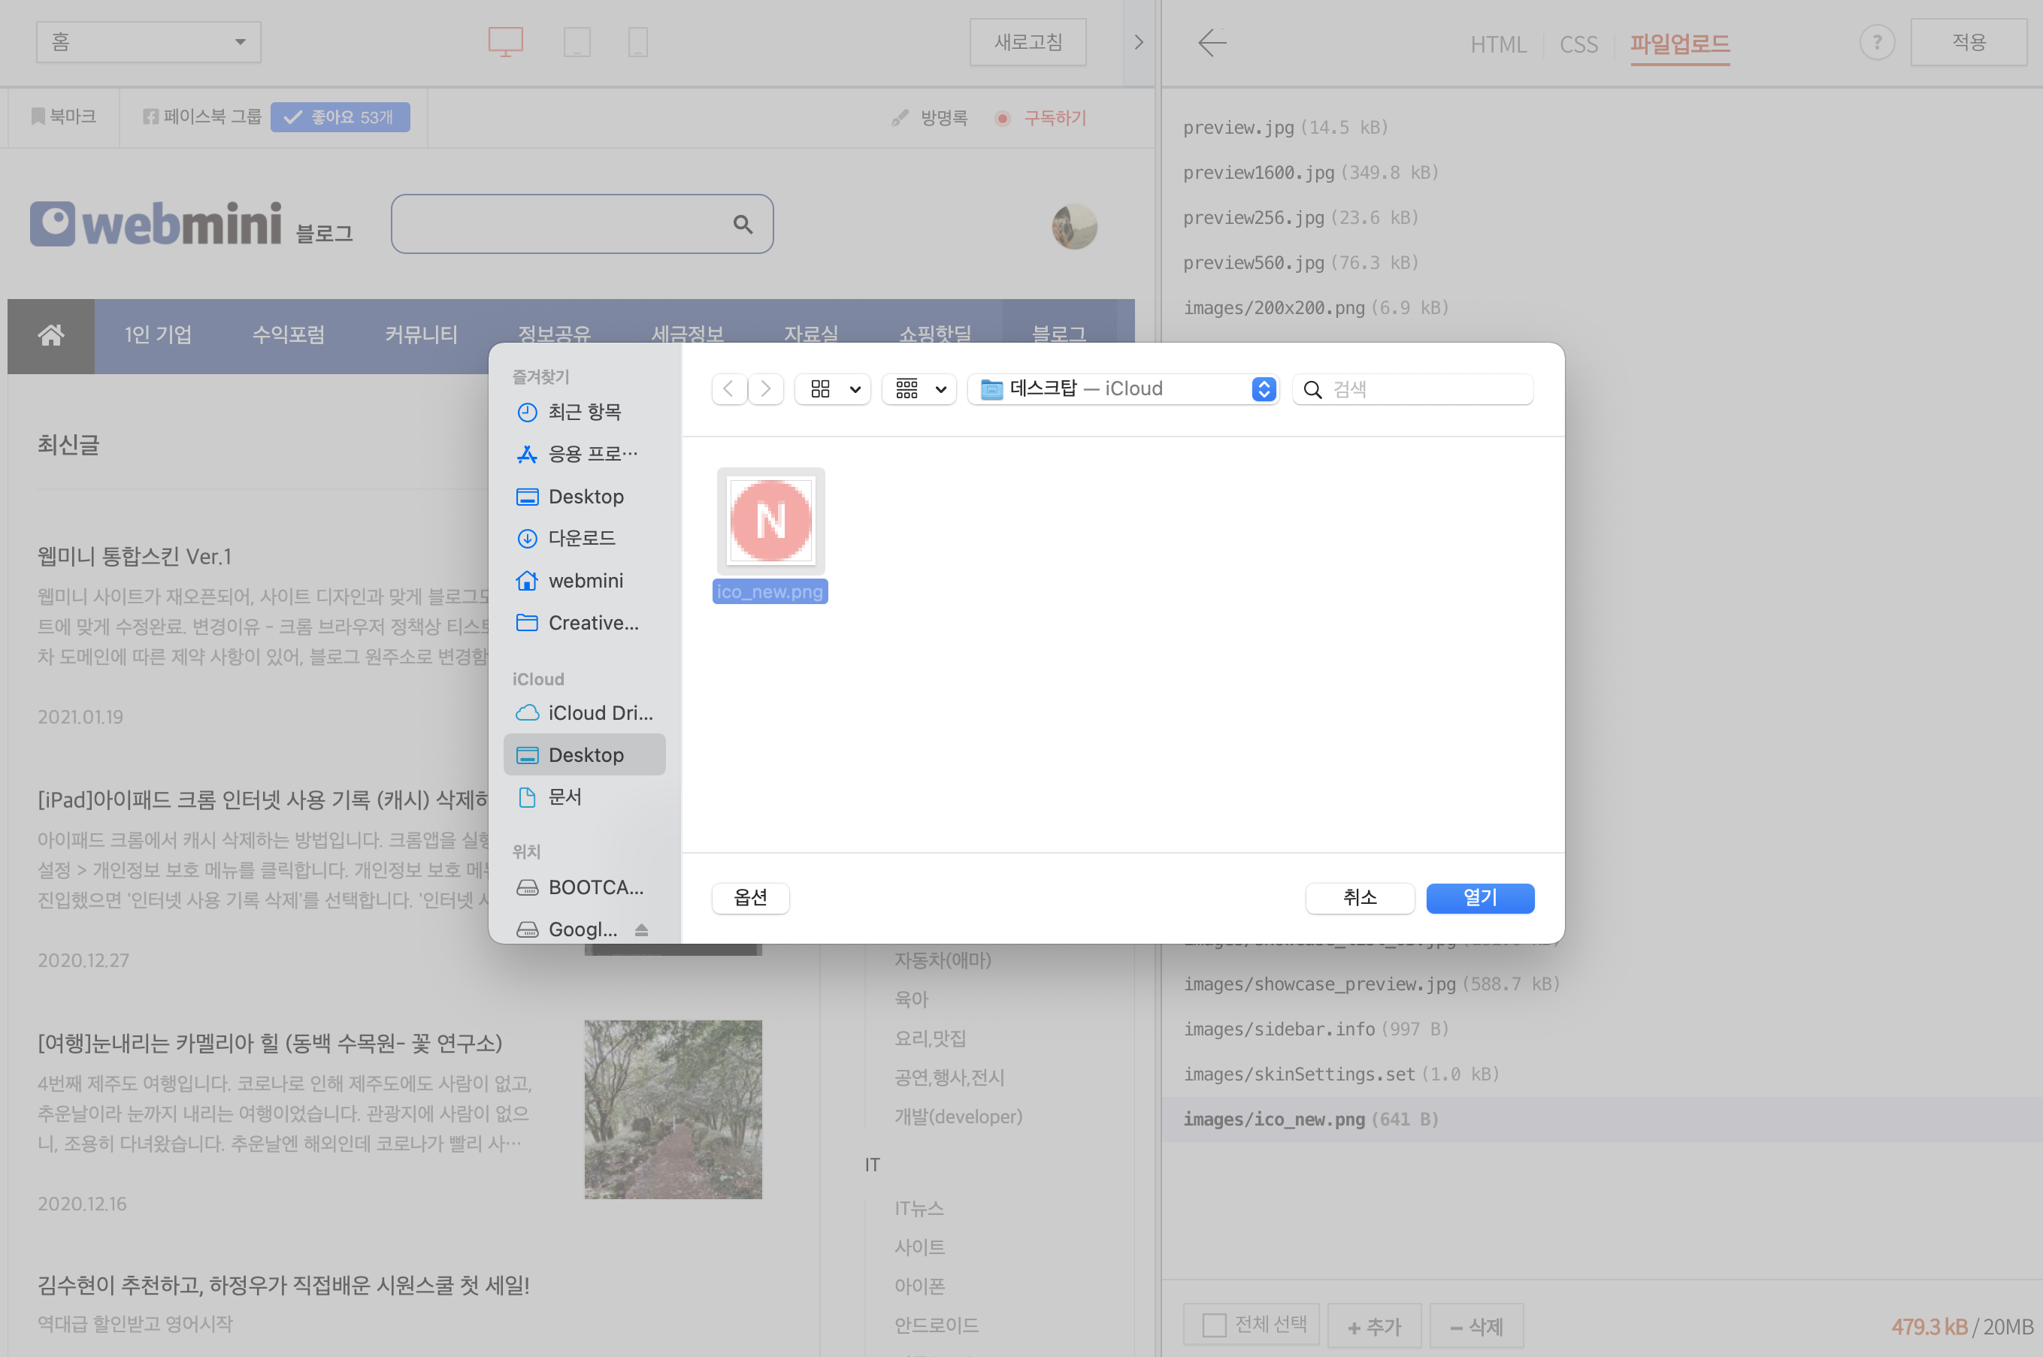Switch to tablet preview icon
Viewport: 2043px width, 1357px height.
577,41
